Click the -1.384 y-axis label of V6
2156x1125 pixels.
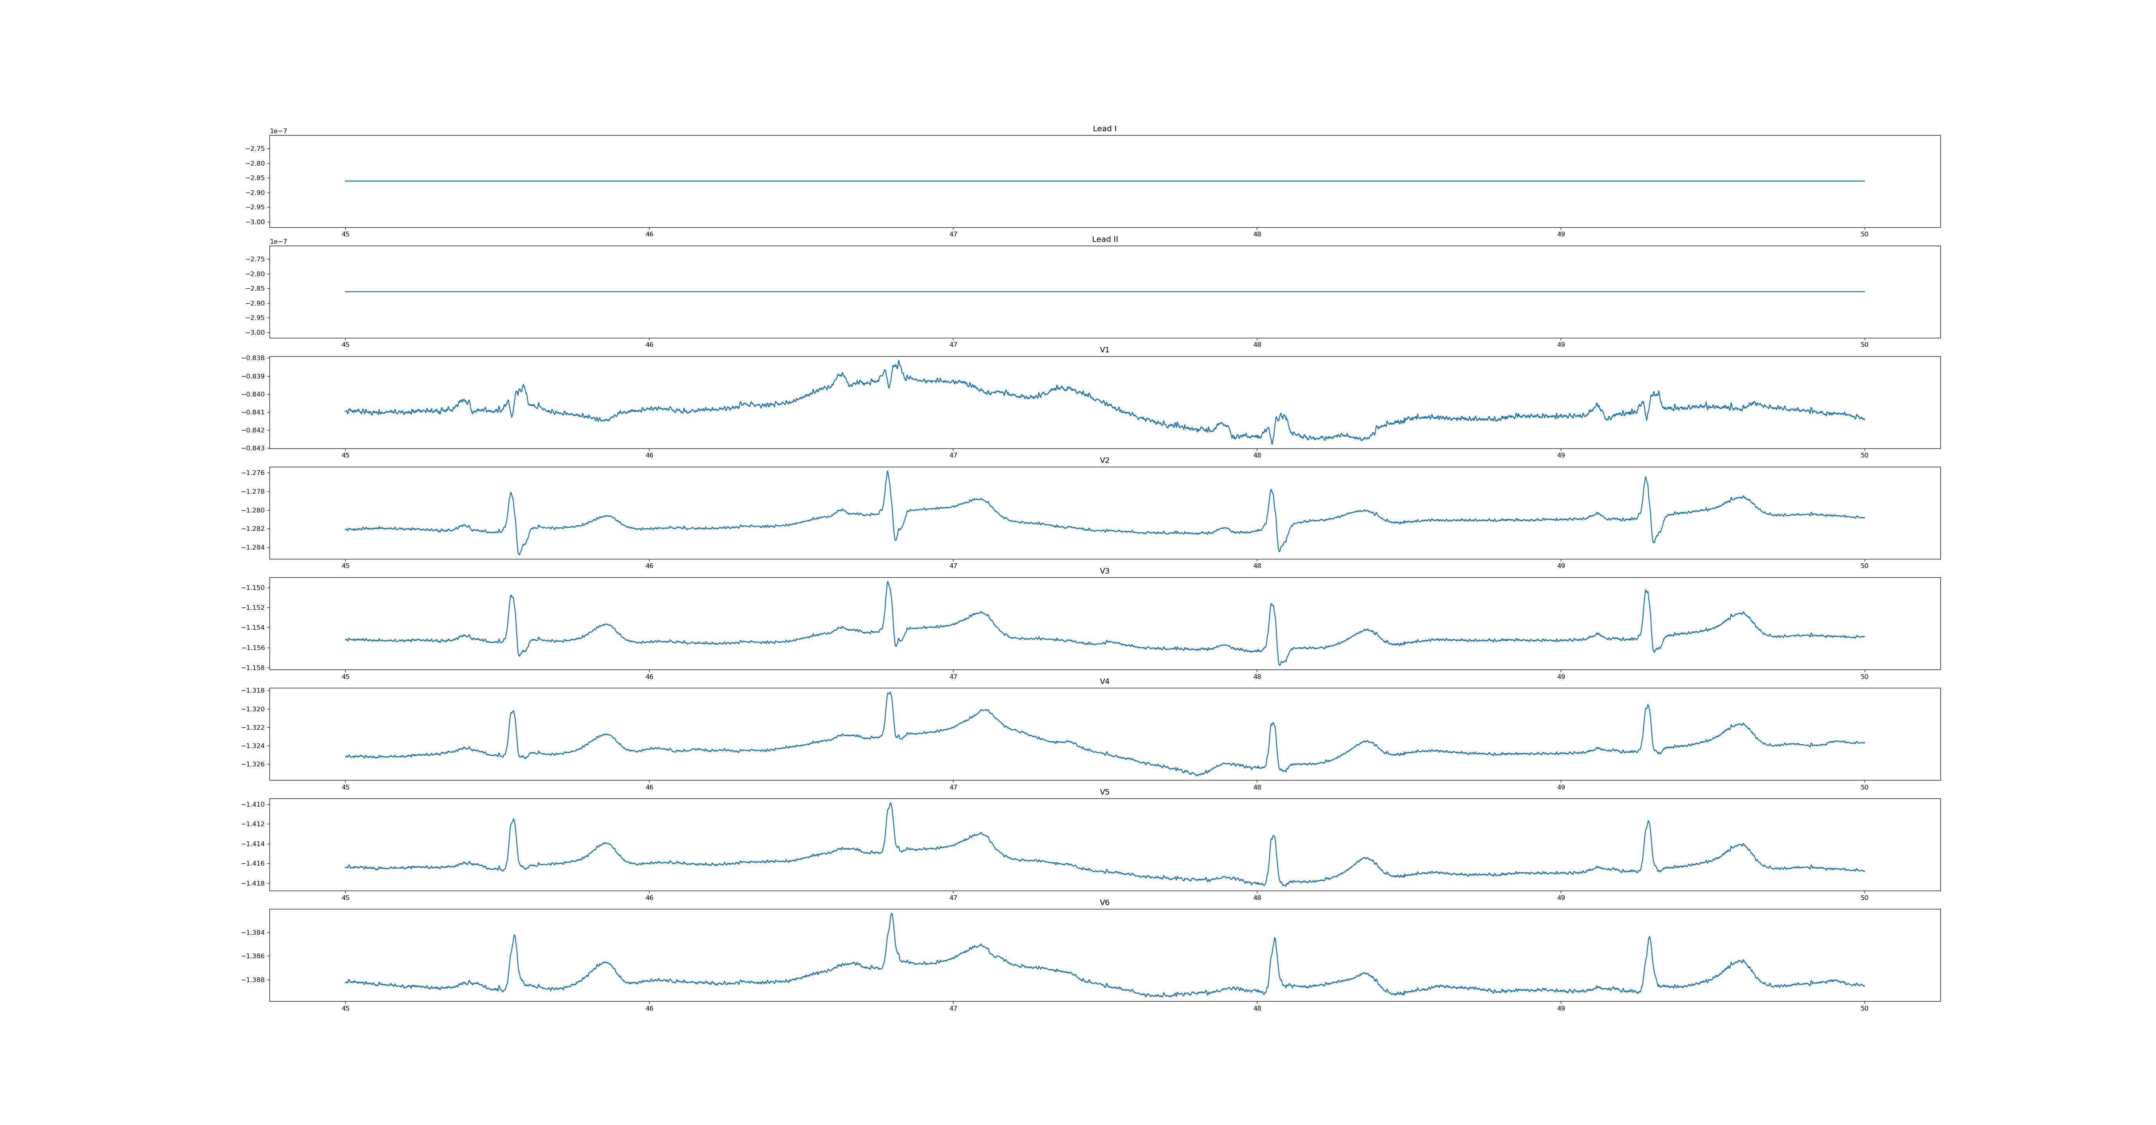pos(253,932)
